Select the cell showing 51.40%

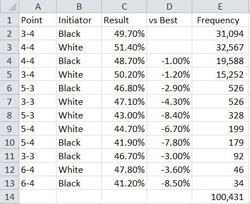124,47
